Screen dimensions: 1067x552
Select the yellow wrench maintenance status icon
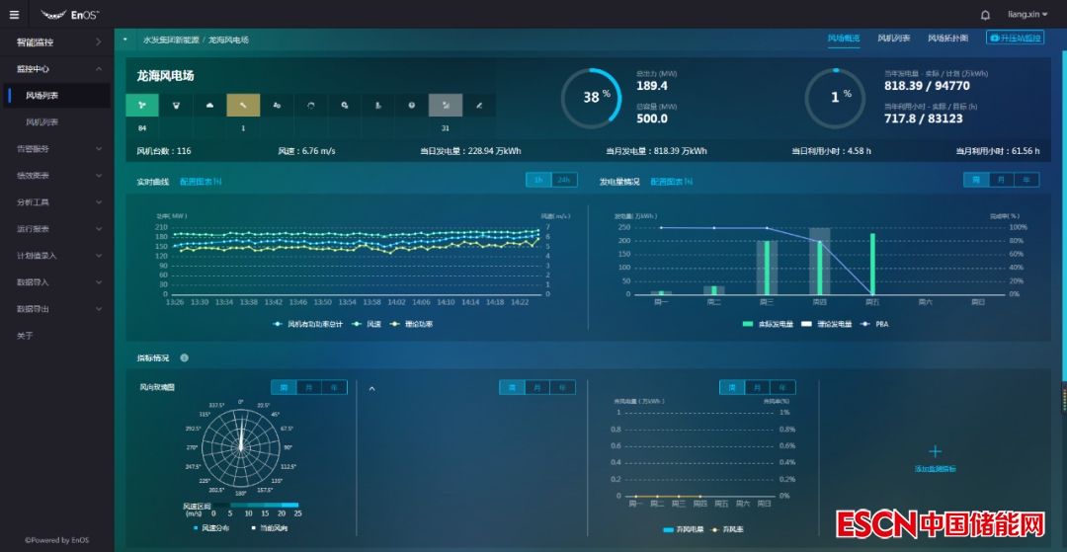[243, 105]
